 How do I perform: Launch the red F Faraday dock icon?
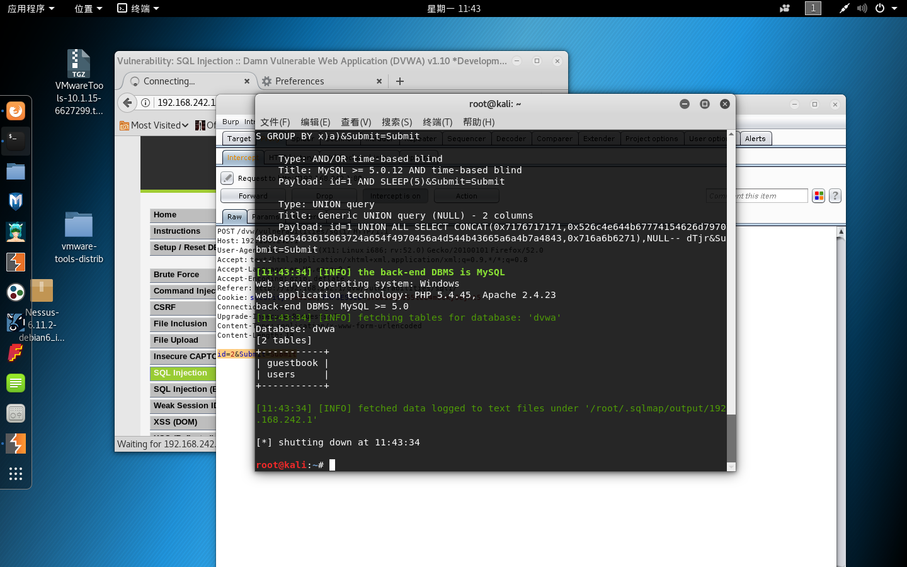click(x=16, y=352)
